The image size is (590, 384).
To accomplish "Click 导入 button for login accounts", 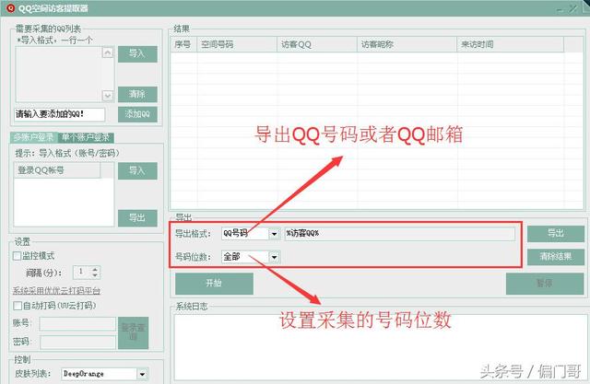I will tap(137, 170).
